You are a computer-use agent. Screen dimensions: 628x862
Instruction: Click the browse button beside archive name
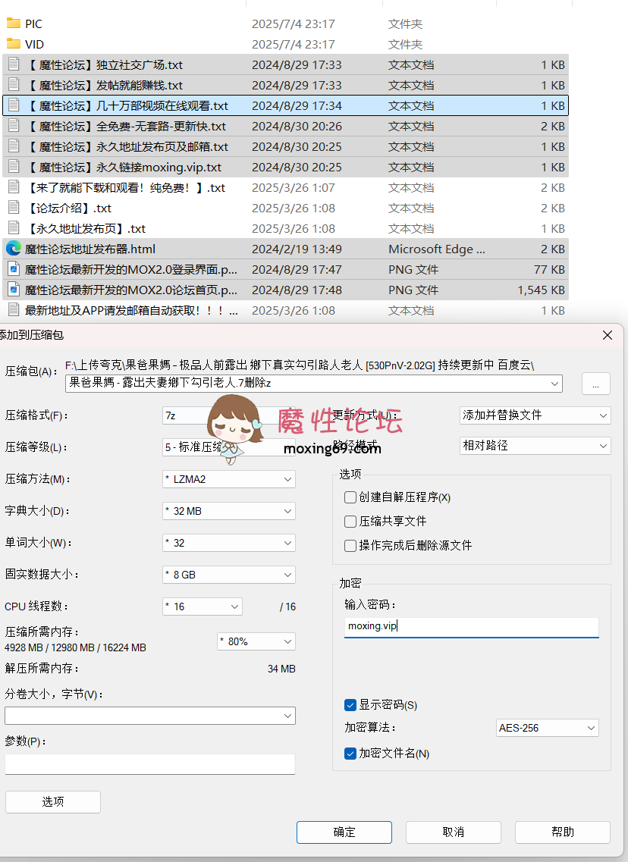(x=596, y=384)
